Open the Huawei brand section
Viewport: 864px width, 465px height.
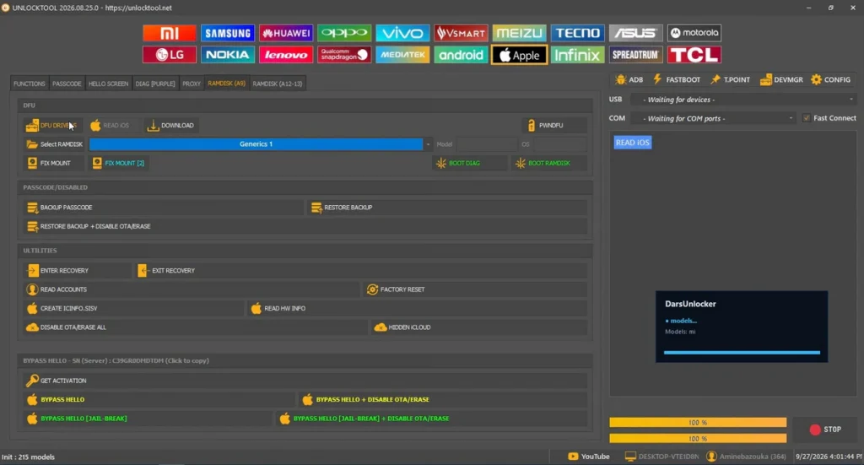point(286,33)
